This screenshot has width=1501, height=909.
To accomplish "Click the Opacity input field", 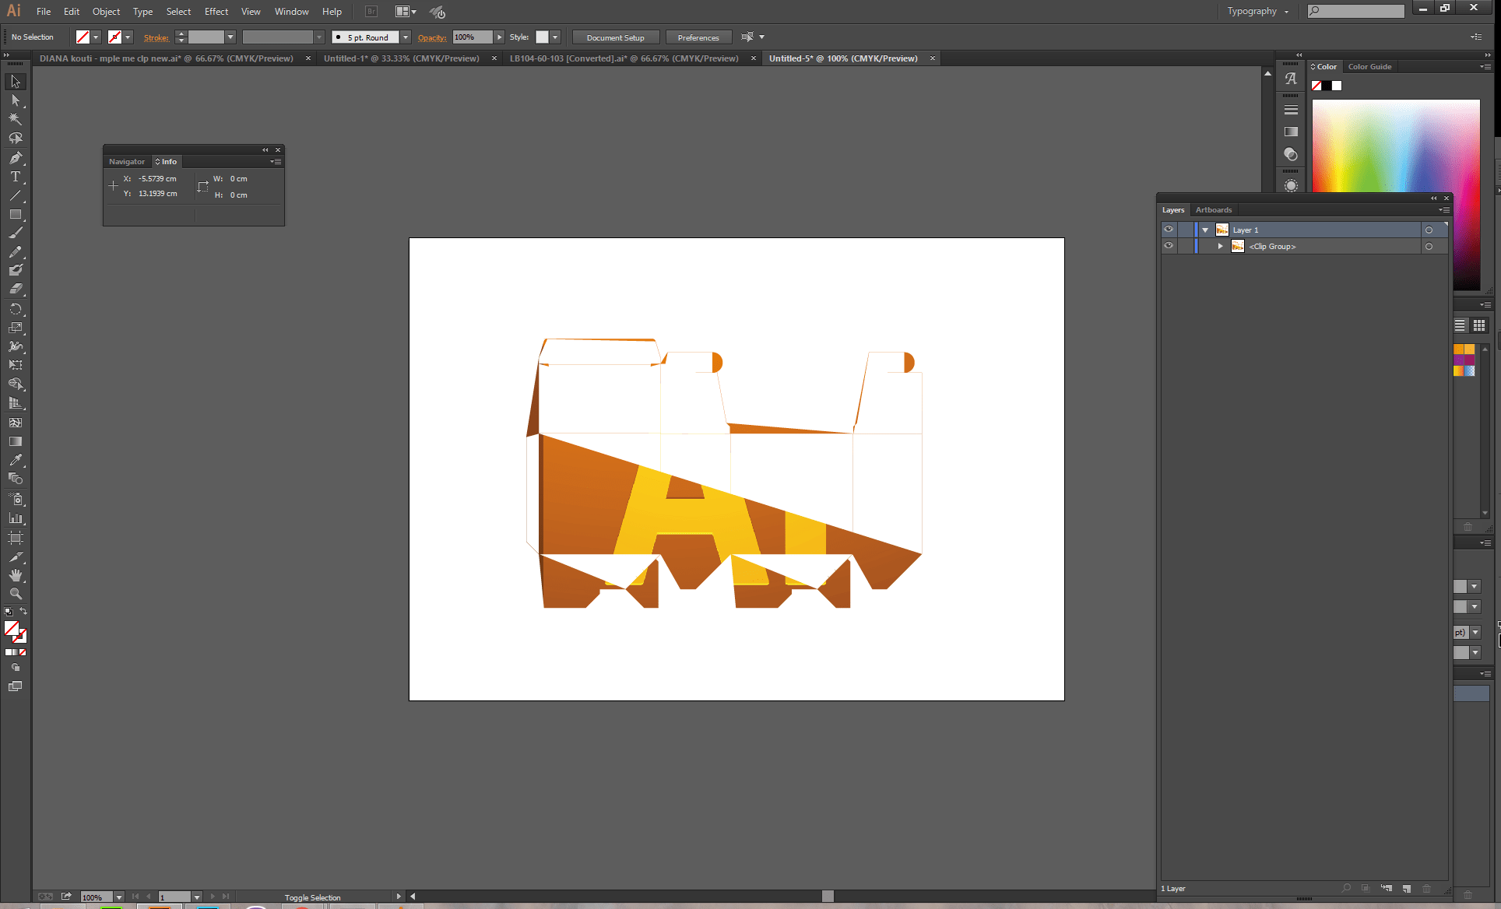I will [473, 37].
